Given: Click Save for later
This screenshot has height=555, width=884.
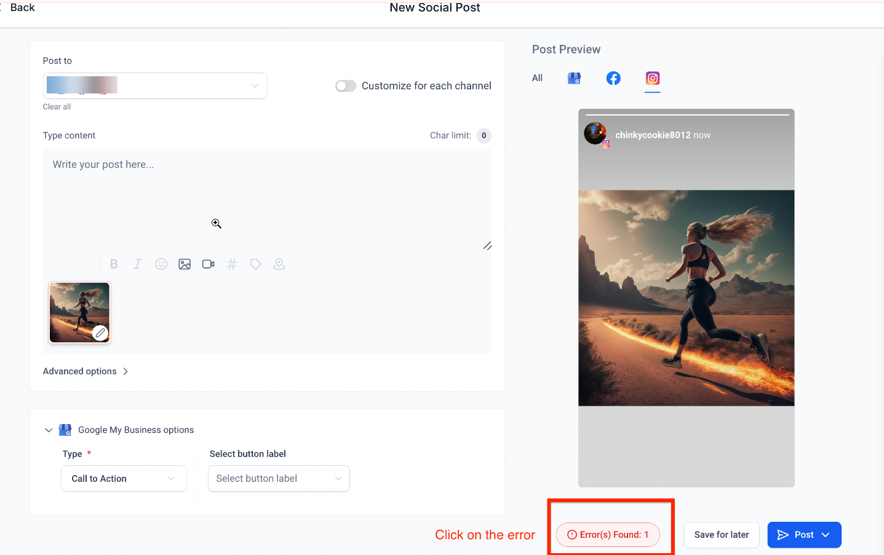Looking at the screenshot, I should pyautogui.click(x=722, y=535).
